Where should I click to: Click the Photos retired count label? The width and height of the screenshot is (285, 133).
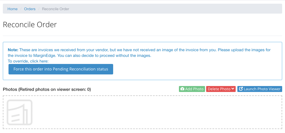47,89
